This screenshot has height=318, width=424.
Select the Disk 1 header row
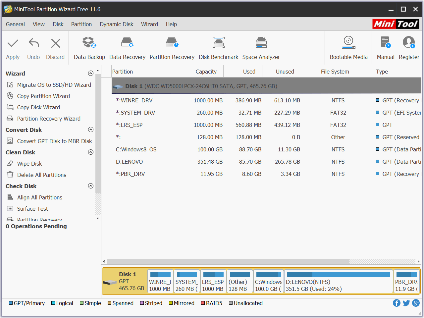coord(266,86)
